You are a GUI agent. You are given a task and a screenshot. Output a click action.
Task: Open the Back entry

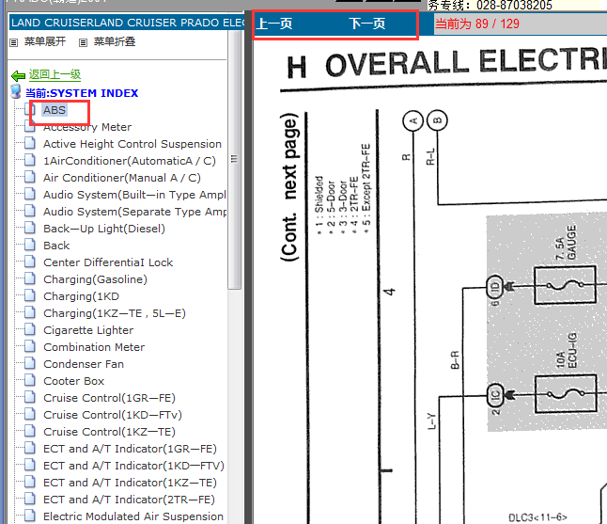click(x=56, y=246)
